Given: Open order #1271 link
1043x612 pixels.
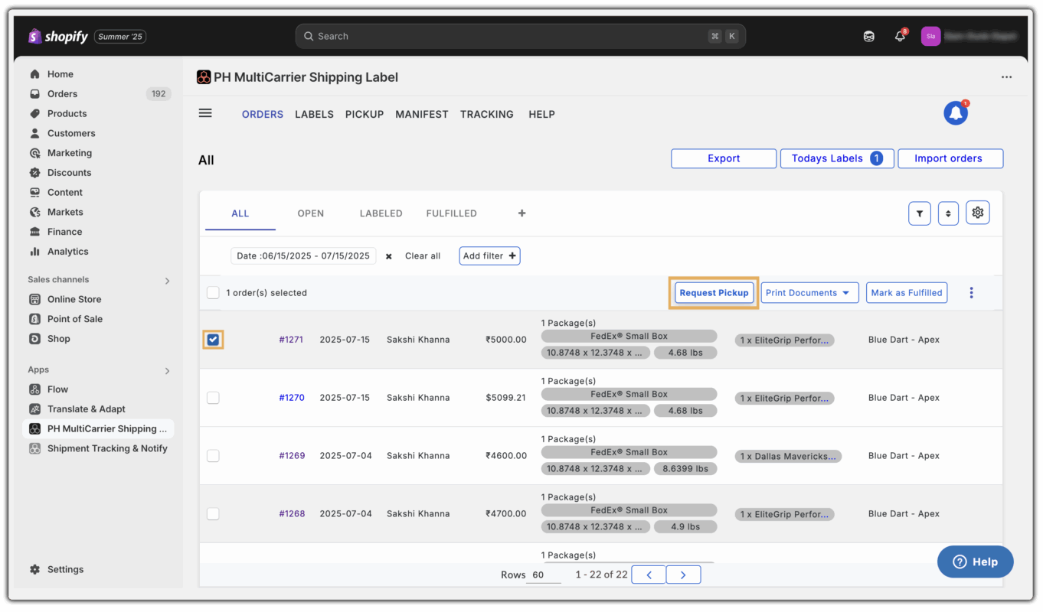Looking at the screenshot, I should click(x=291, y=340).
